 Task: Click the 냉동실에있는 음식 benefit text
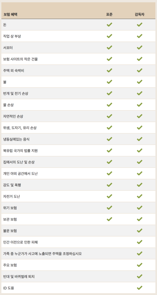[16, 139]
